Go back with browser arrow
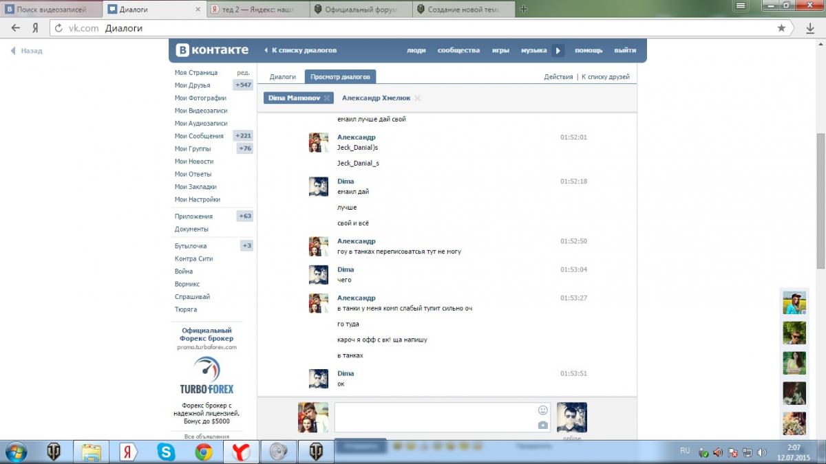This screenshot has width=826, height=464. [16, 28]
